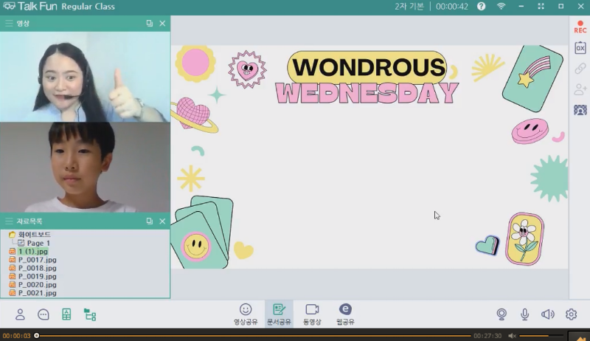This screenshot has height=341, width=590.
Task: Open the virtual background icon
Action: 580,110
